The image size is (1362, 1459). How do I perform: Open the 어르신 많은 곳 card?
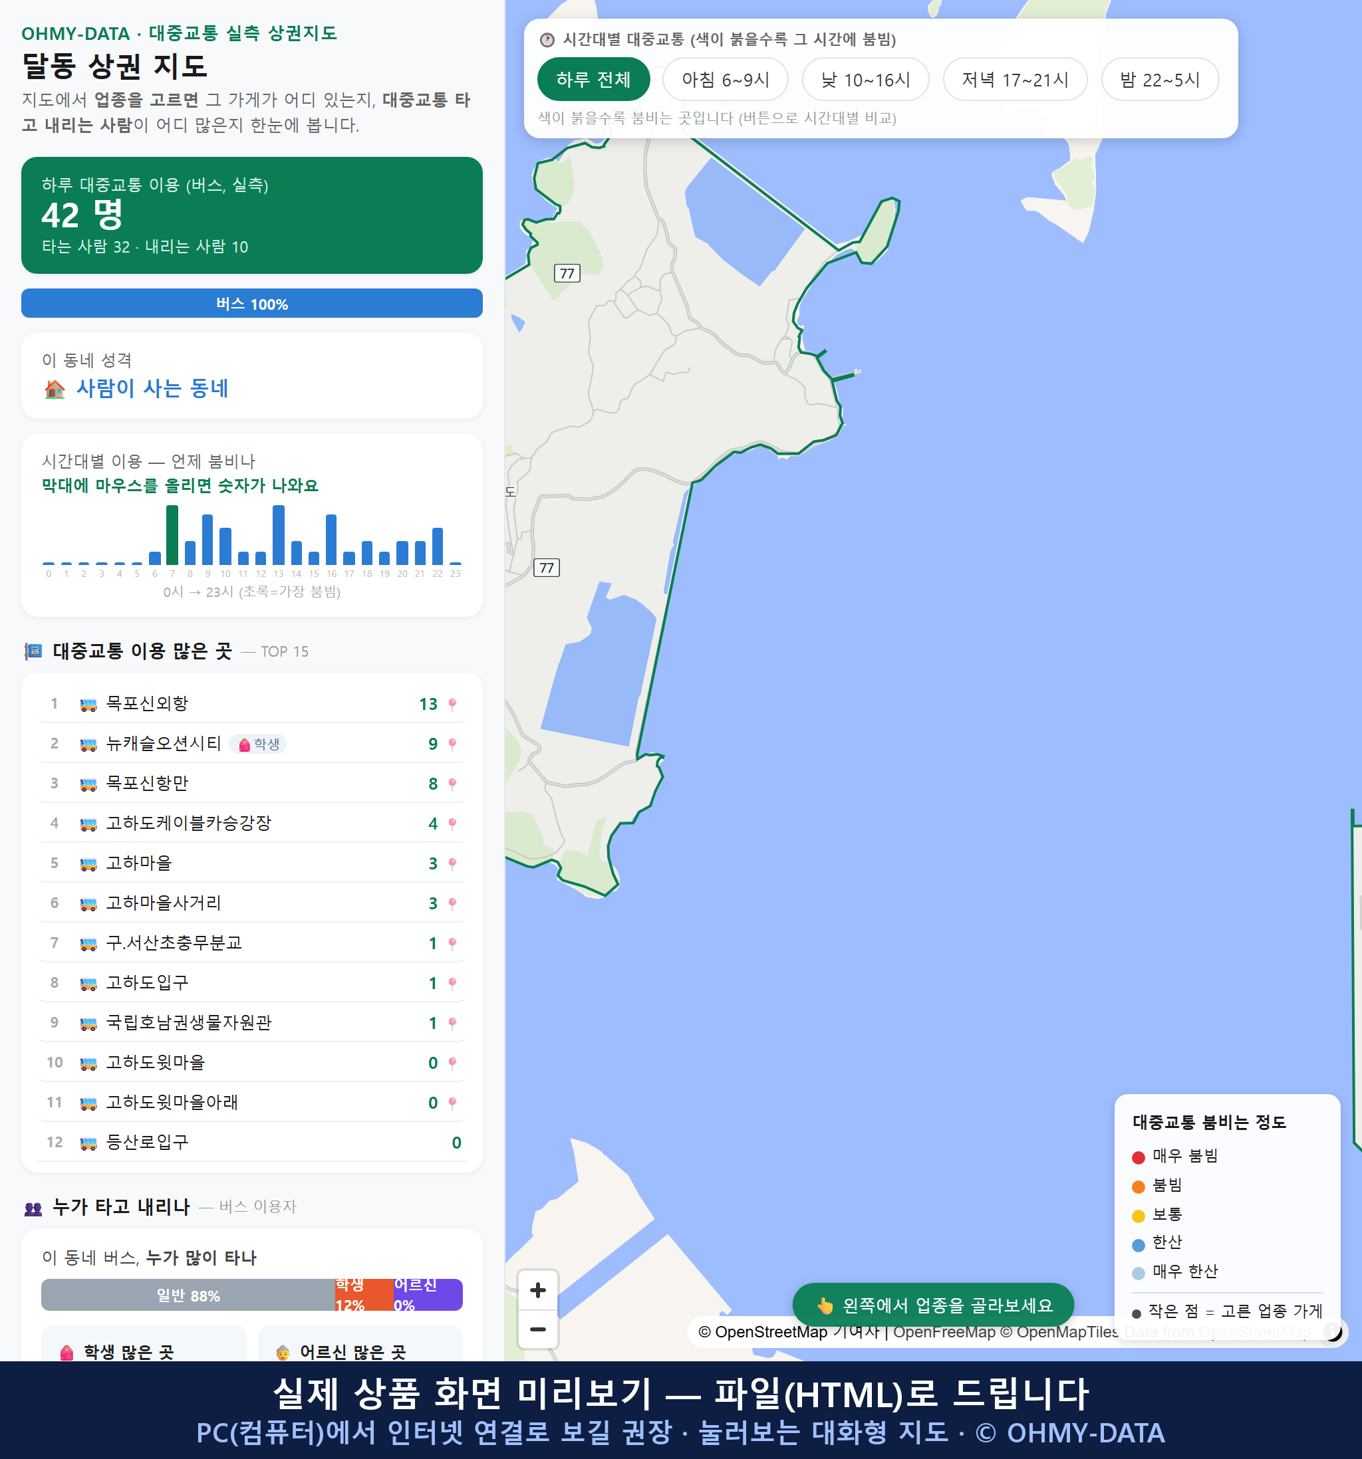pyautogui.click(x=360, y=1345)
